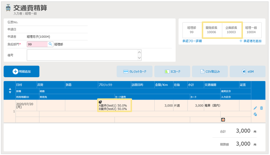Click into the 負担部門 code input field
The image size is (270, 155).
(37, 44)
